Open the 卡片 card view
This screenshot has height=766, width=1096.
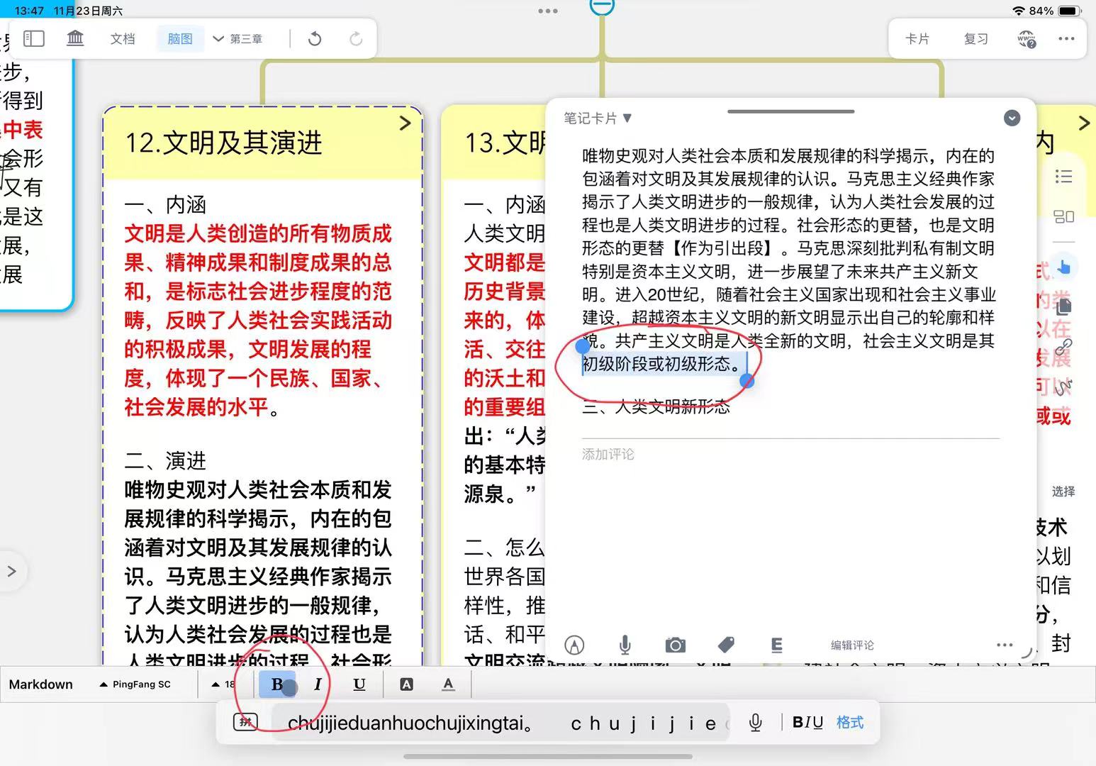pos(917,39)
